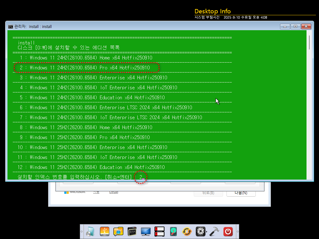319x239 pixels.
Task: Click the '시스템 부팅시간' label in Desktop Info
Action: pos(207,17)
